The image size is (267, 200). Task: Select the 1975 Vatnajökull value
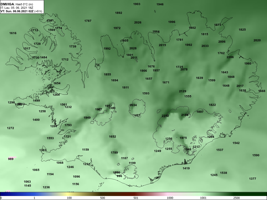[x=183, y=138]
